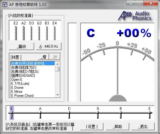Minimize the AP 吉他校音软件 window

pyautogui.click(x=131, y=3)
